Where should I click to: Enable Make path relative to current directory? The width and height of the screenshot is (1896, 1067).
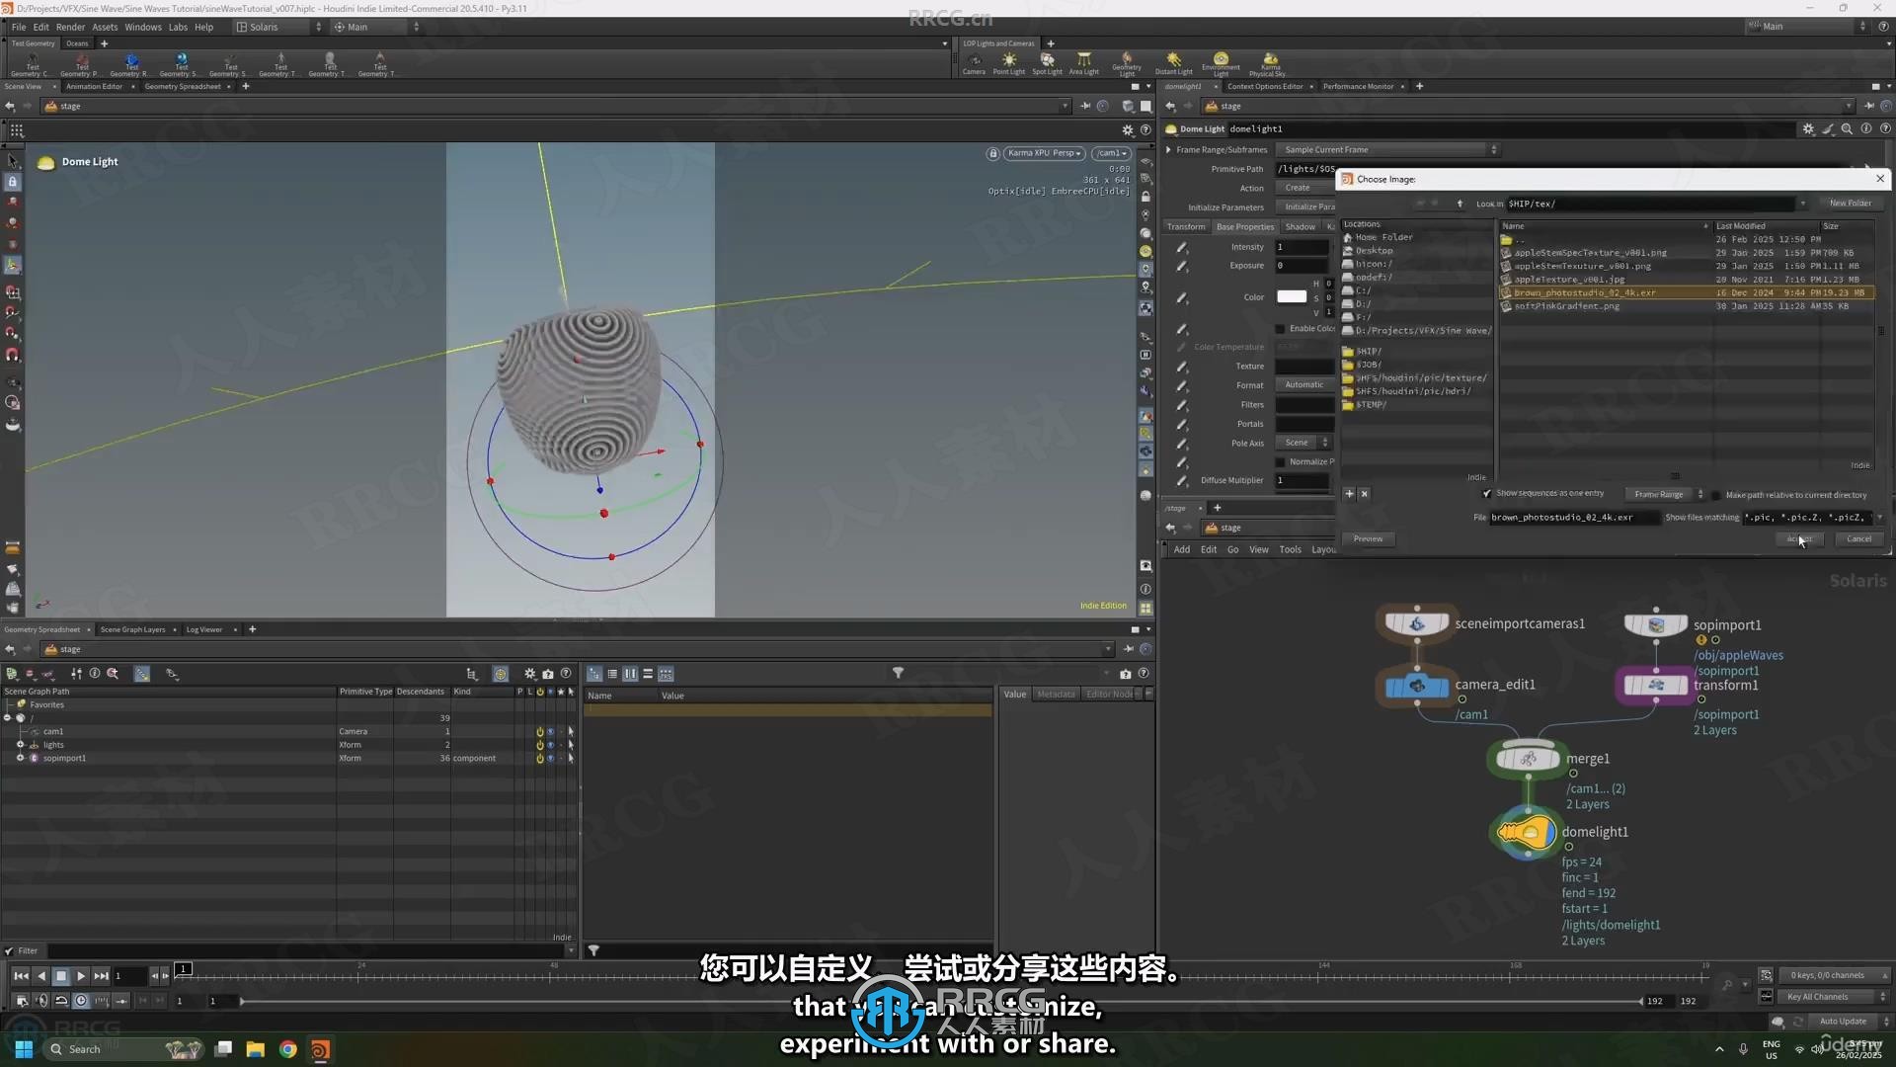tap(1715, 495)
